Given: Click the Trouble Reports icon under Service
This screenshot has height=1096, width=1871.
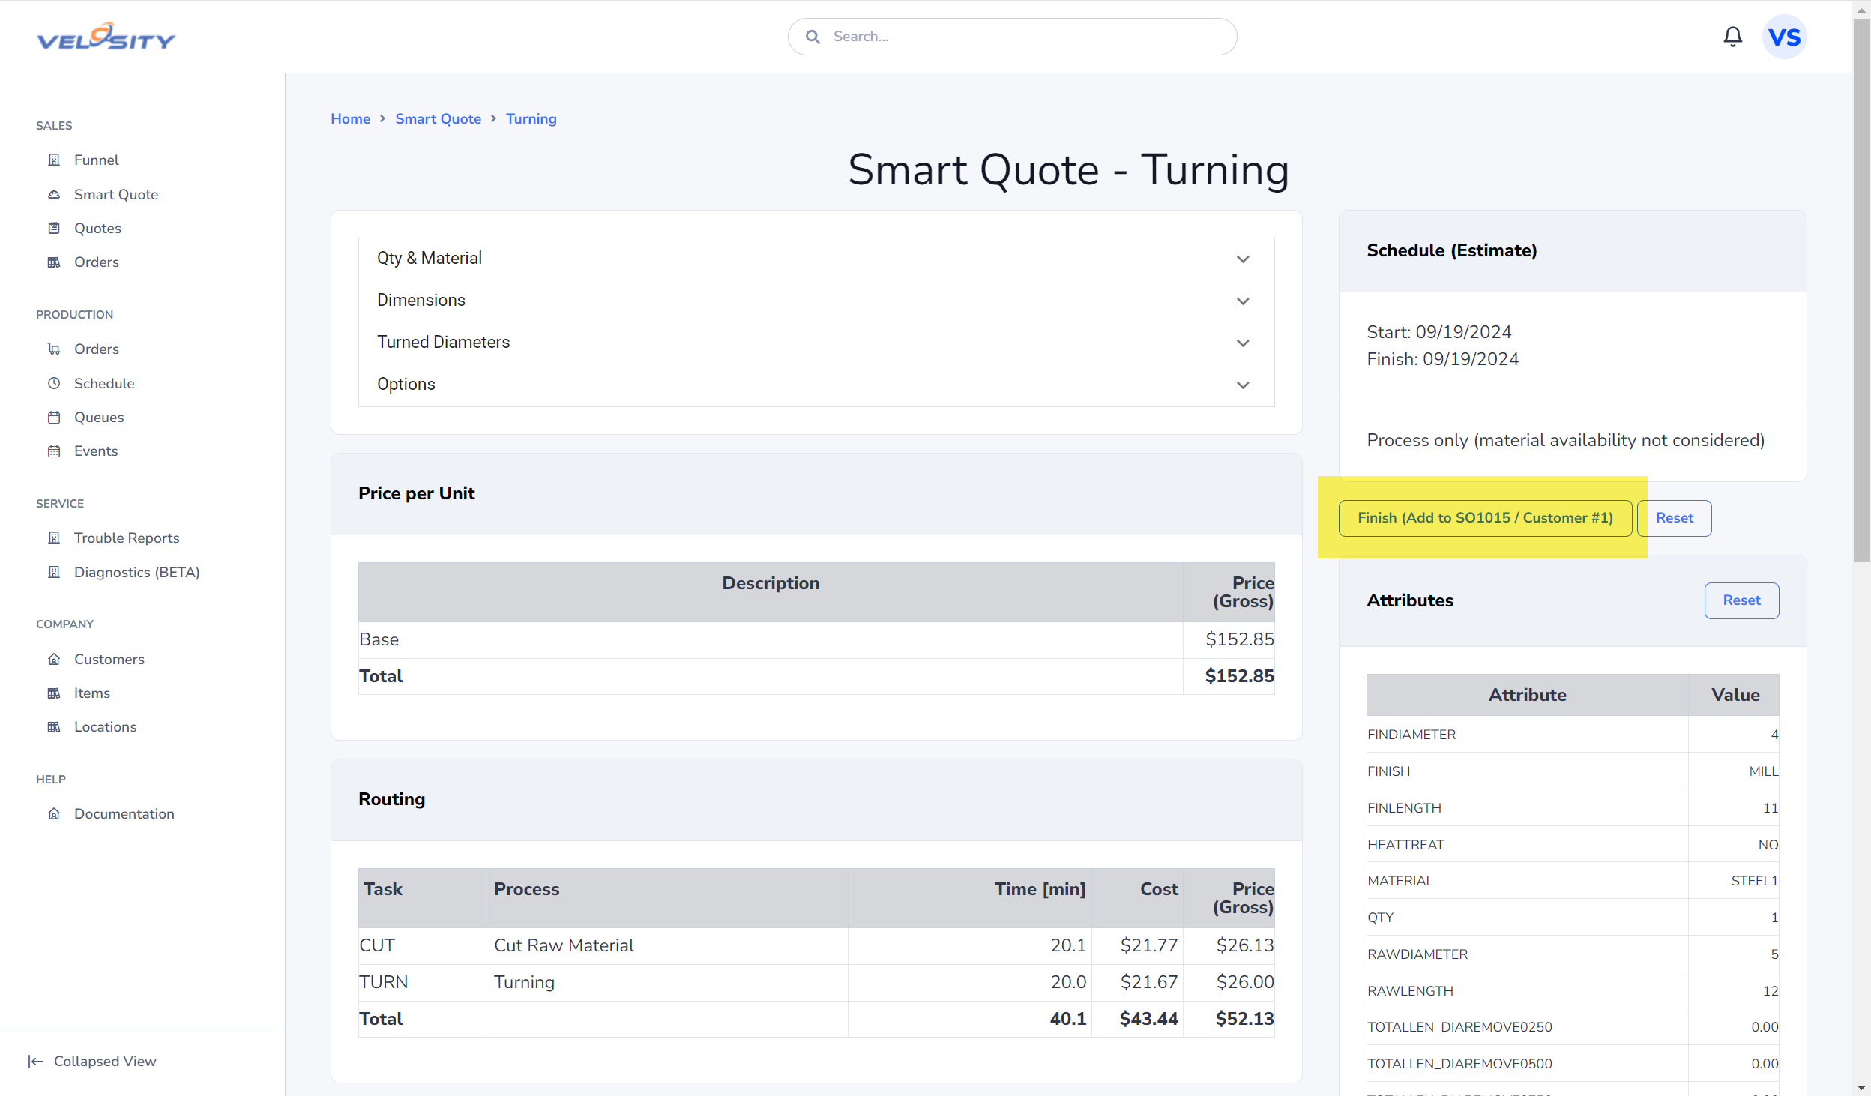Looking at the screenshot, I should 53,536.
